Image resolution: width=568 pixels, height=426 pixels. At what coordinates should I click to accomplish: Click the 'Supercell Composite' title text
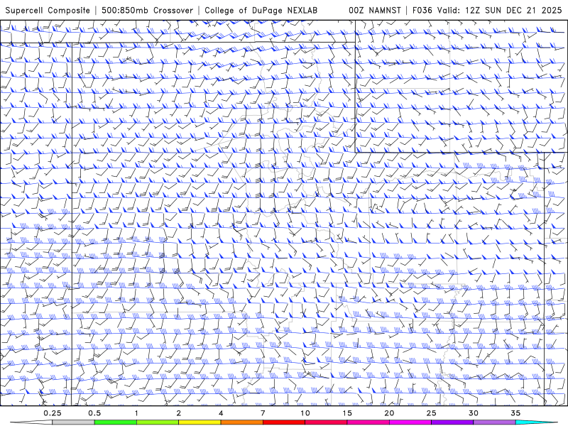[48, 10]
